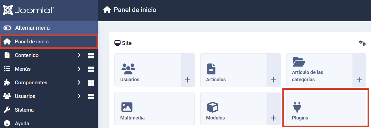Open Contenido dashboard grid icon
Viewport: 371px width, 128px height.
point(91,56)
